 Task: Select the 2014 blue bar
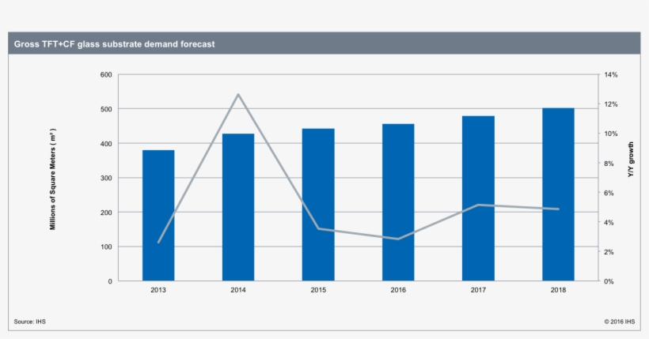[x=238, y=207]
